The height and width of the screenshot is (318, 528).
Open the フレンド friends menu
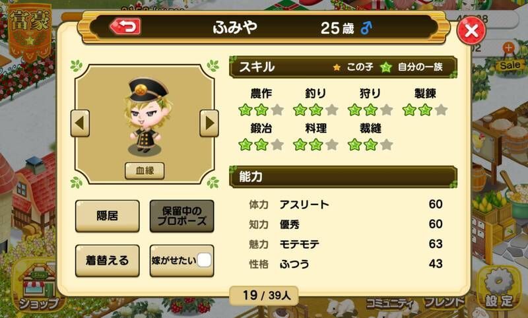[444, 302]
